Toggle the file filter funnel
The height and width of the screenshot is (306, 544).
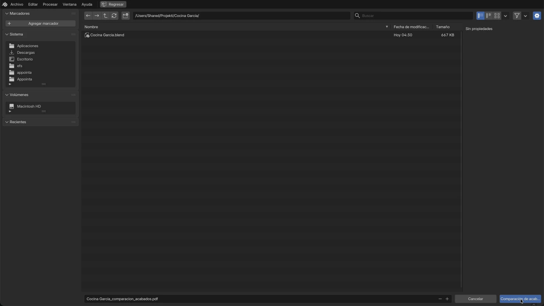tap(517, 16)
